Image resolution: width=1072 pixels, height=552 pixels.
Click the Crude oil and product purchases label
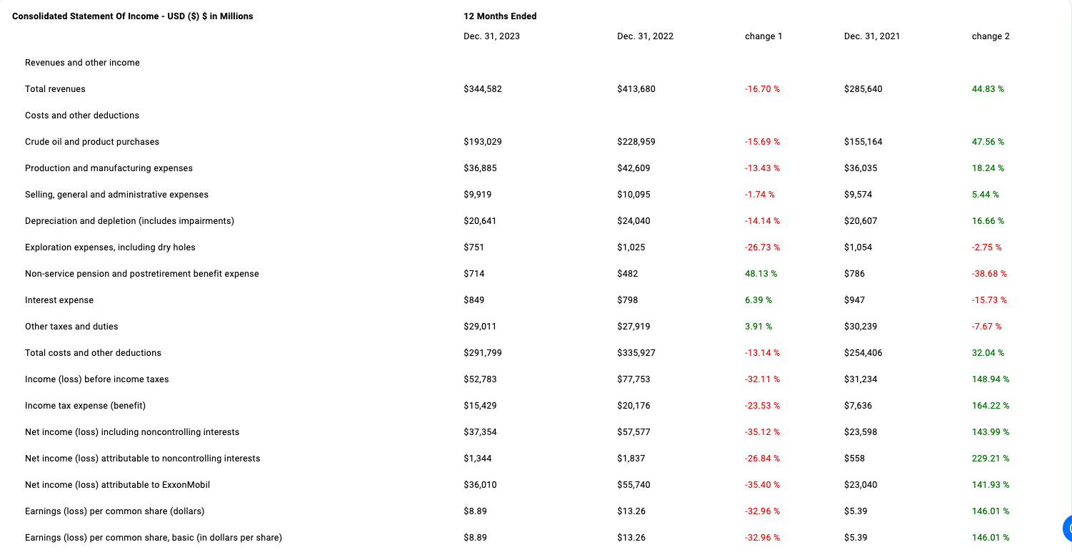point(92,142)
